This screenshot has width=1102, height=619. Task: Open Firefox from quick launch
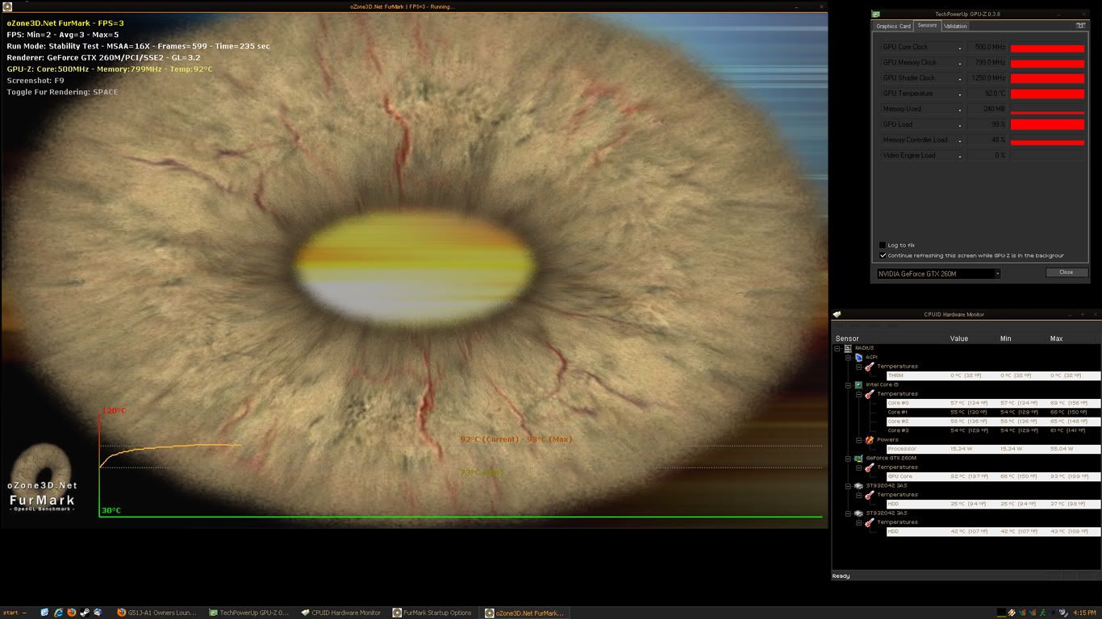71,613
